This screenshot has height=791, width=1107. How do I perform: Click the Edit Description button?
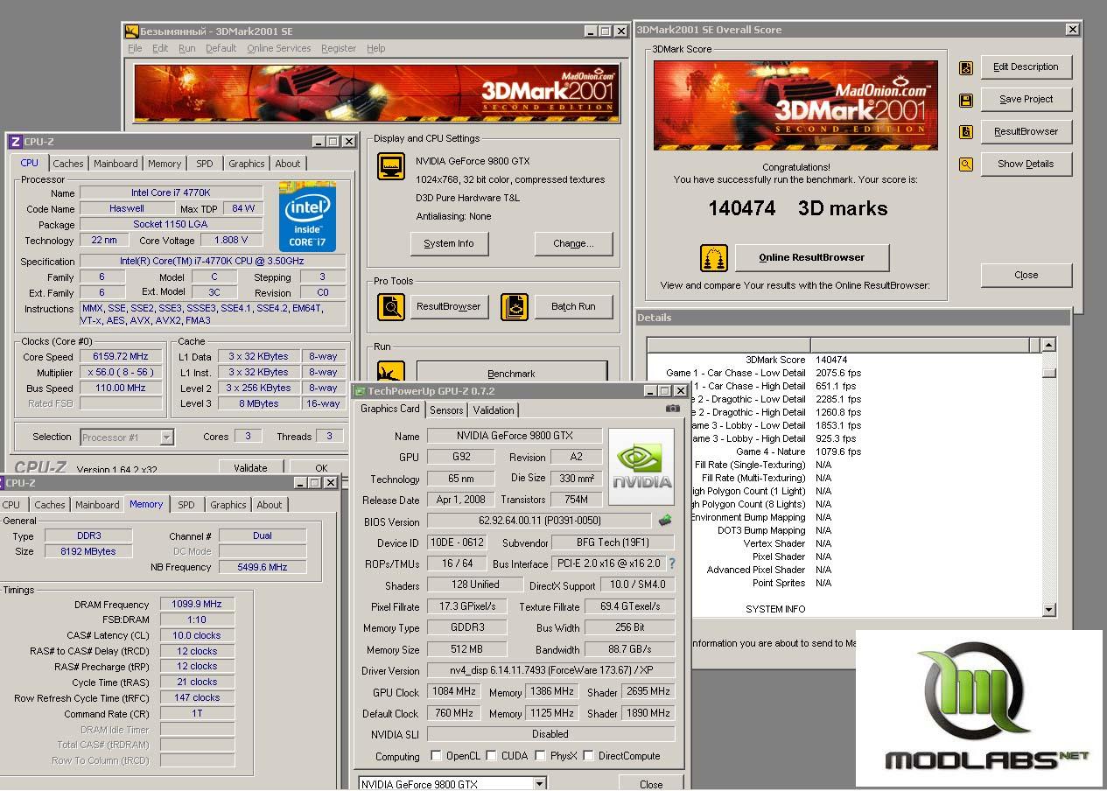1026,67
